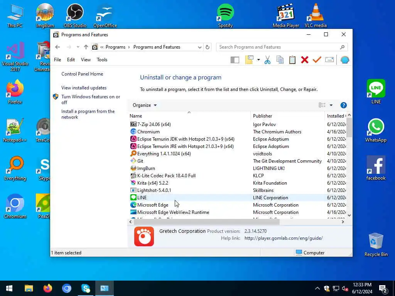The height and width of the screenshot is (296, 395).
Task: Click the preview pane toolbar icon
Action: click(235, 60)
